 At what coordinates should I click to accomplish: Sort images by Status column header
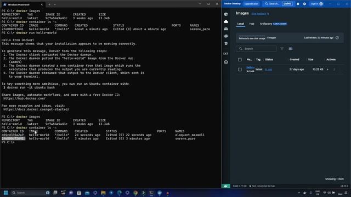click(269, 60)
